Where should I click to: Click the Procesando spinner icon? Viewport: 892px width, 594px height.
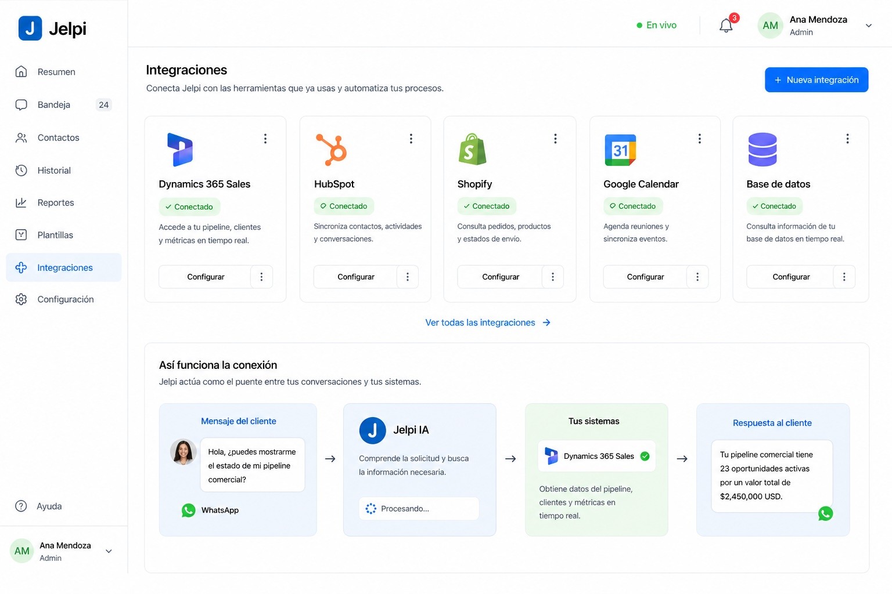[x=371, y=509]
